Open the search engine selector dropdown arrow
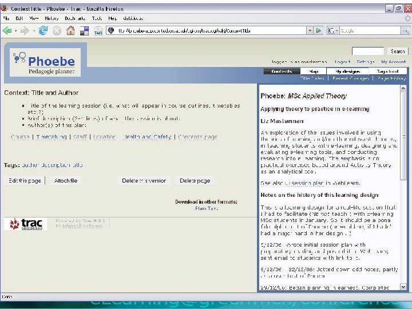The height and width of the screenshot is (309, 412). point(337,31)
